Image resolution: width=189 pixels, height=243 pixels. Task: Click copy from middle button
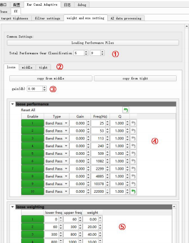tap(51, 78)
